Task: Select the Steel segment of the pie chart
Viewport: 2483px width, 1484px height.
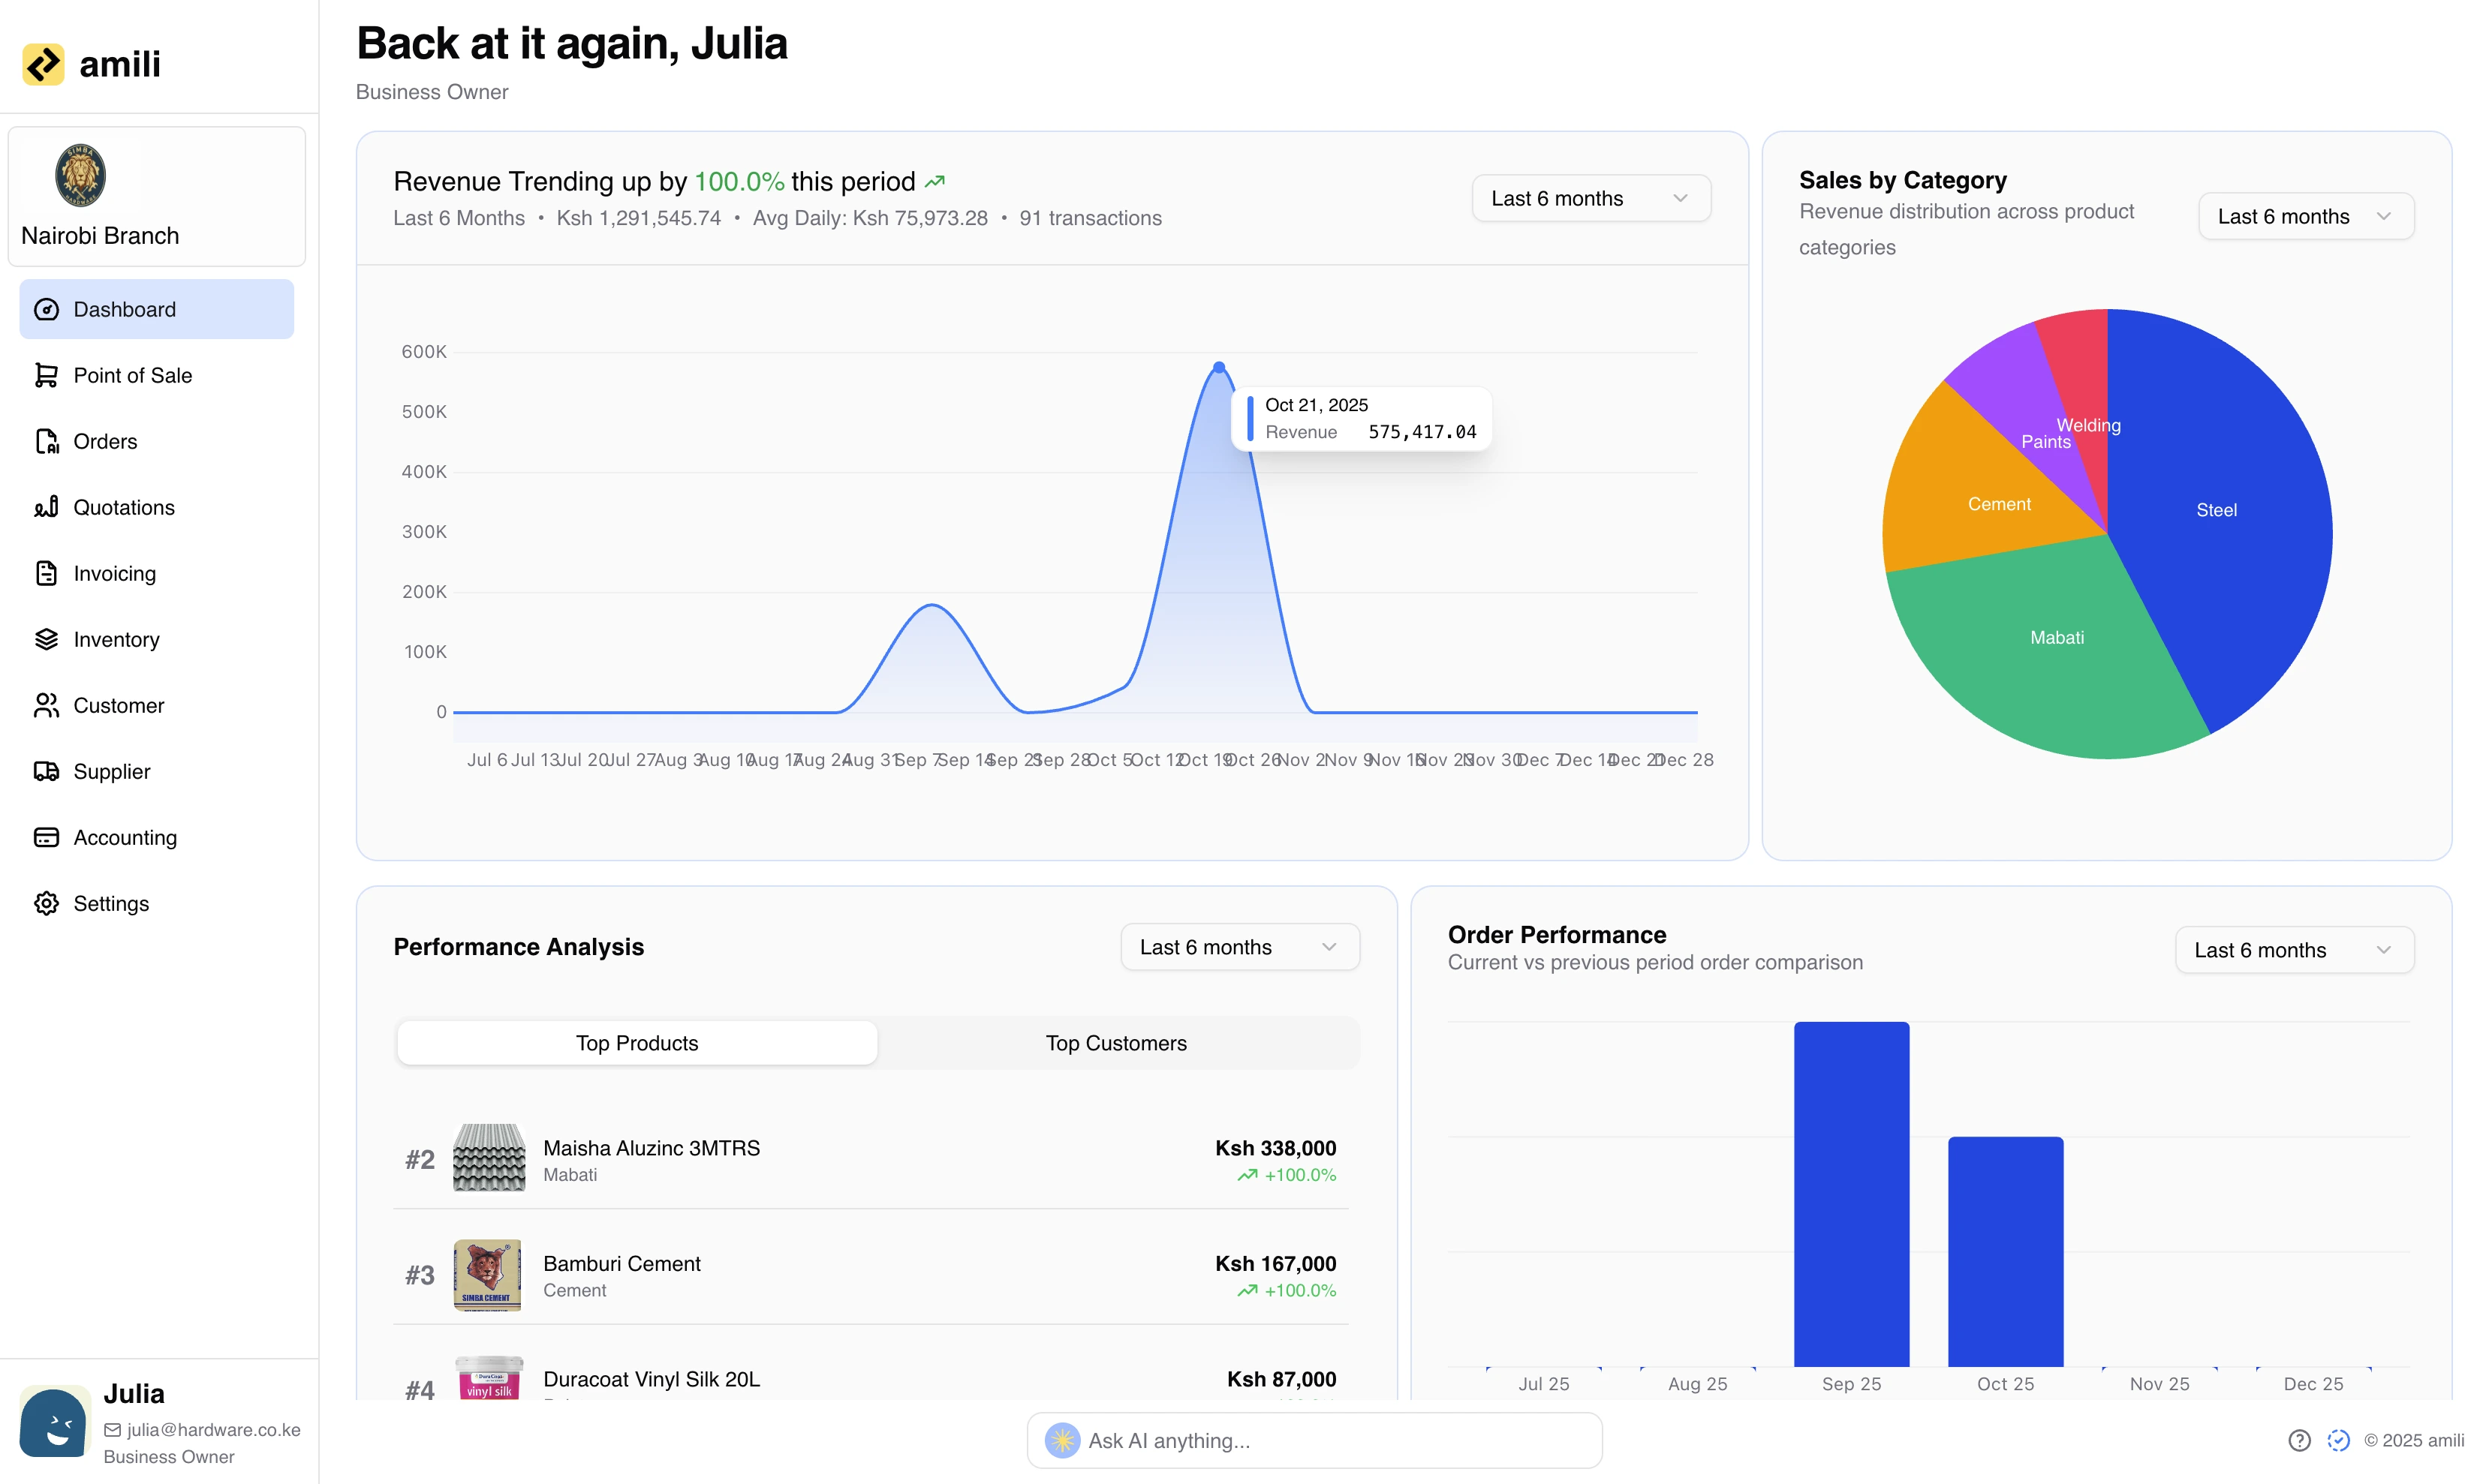Action: point(2217,510)
